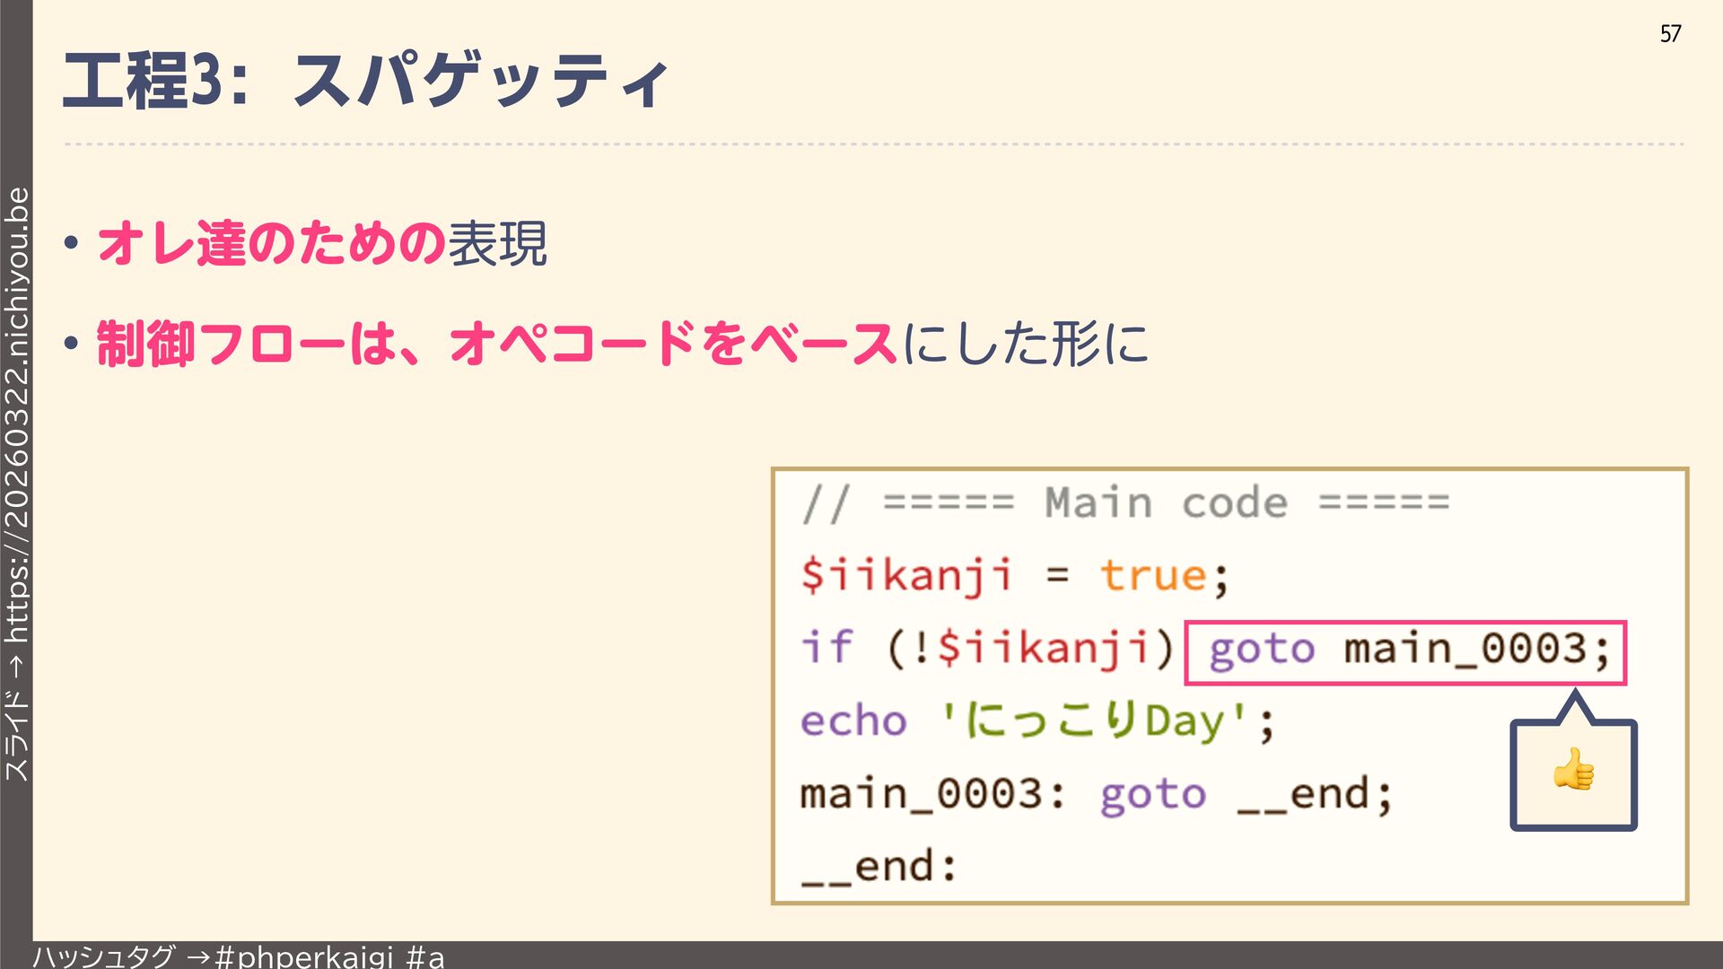Click the if keyword in code

point(827,648)
